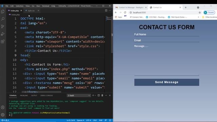
Task: Open Other bookmarks folder
Action: click(210, 17)
